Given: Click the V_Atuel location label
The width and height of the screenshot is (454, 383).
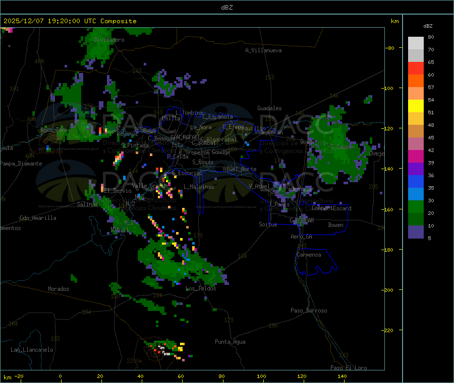Looking at the screenshot, I should coord(259,186).
